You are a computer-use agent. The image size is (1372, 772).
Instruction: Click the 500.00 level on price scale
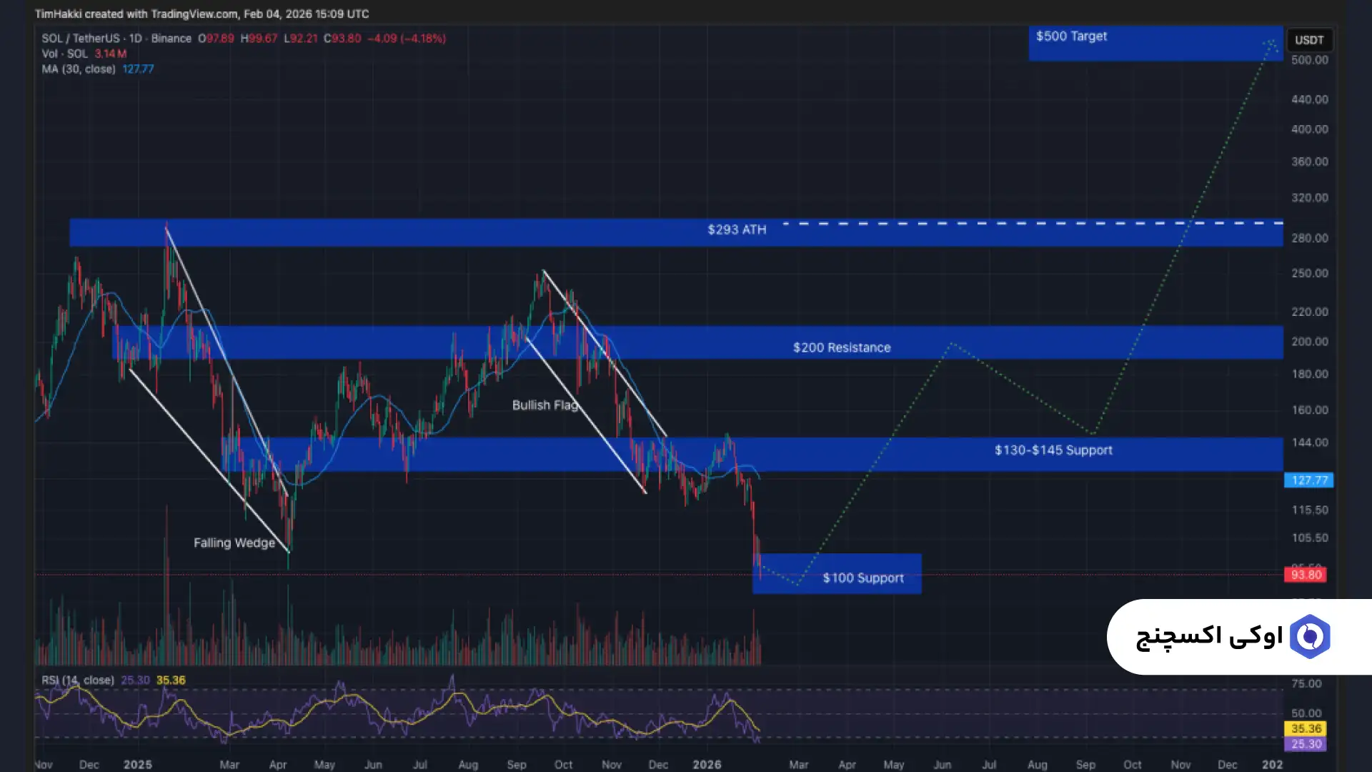pos(1309,60)
